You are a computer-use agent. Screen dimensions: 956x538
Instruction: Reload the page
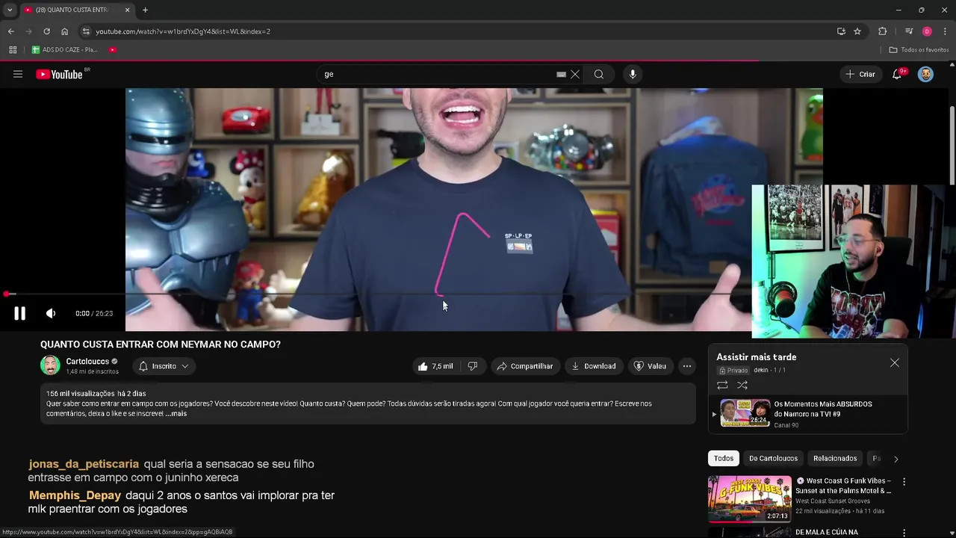click(x=46, y=31)
